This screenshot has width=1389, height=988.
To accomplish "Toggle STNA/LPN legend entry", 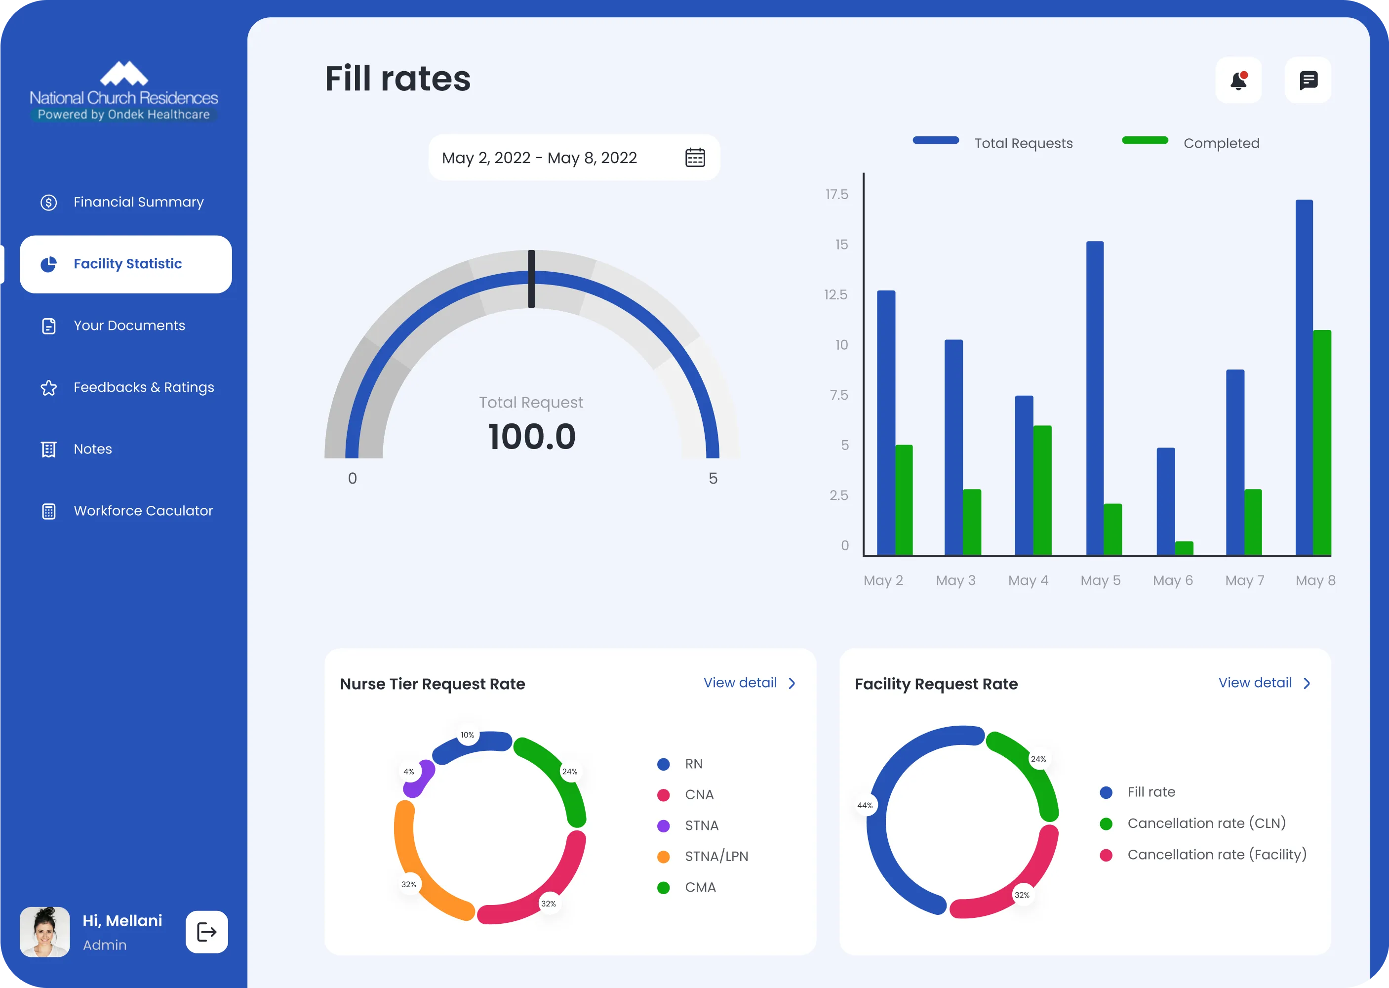I will [x=703, y=857].
